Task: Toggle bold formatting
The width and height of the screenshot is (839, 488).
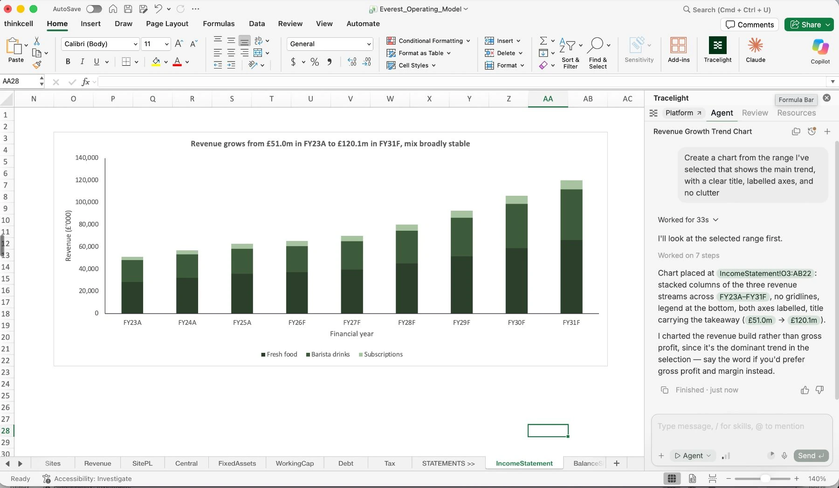Action: coord(68,62)
